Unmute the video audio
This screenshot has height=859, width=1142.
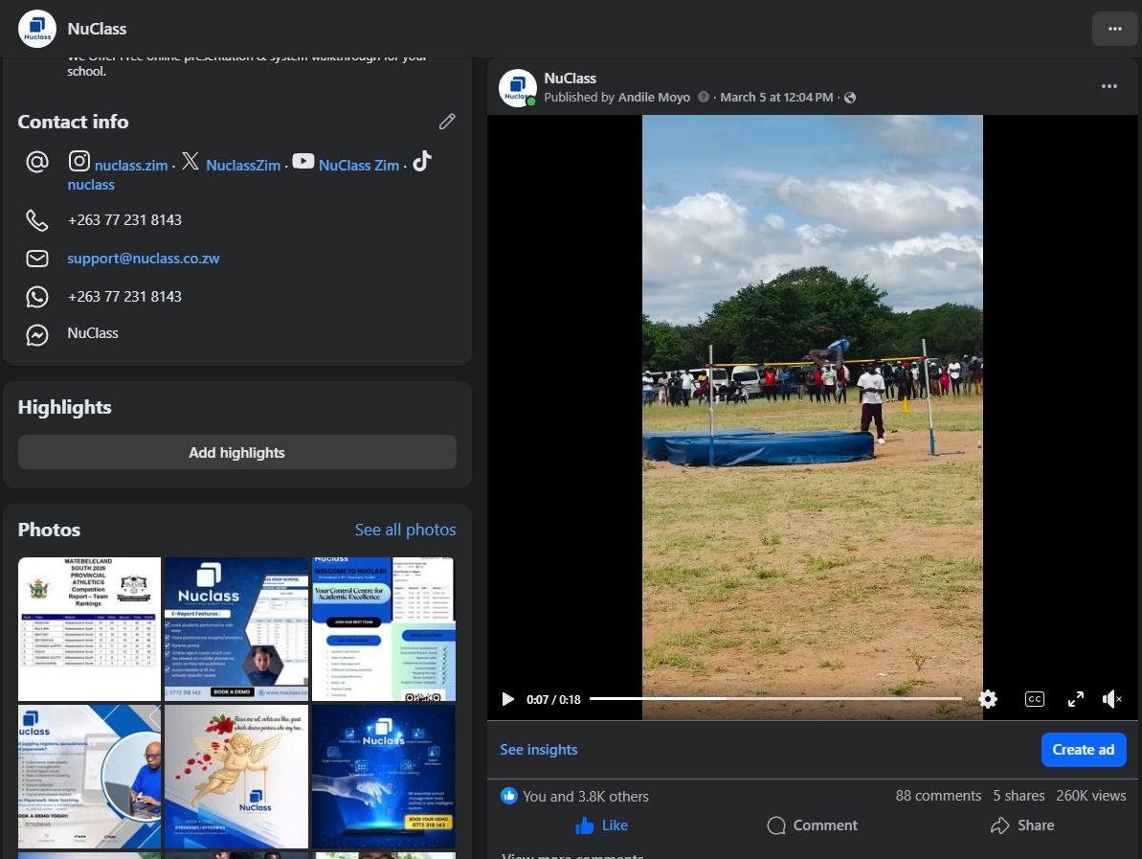[1111, 699]
